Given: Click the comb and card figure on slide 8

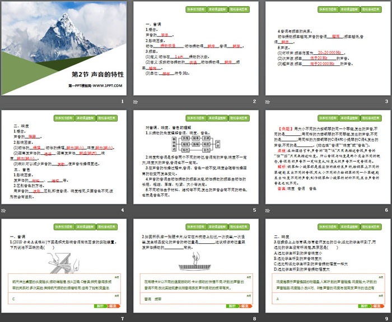Looking at the screenshot, I should point(195,261).
